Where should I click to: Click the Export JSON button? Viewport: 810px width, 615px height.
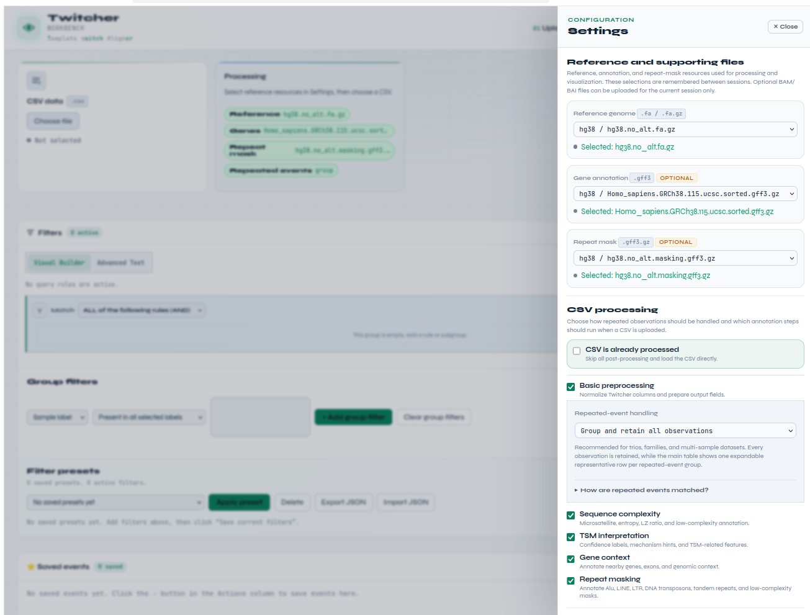point(343,502)
